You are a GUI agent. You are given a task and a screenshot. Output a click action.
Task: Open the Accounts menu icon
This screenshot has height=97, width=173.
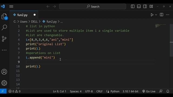(x=4, y=72)
